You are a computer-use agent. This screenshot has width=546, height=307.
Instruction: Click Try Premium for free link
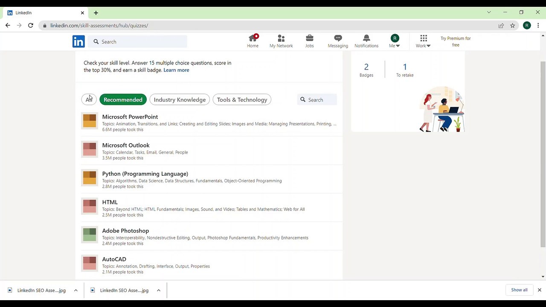click(x=456, y=41)
